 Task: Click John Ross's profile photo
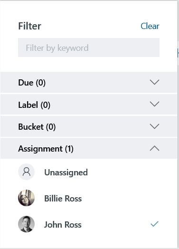(26, 224)
